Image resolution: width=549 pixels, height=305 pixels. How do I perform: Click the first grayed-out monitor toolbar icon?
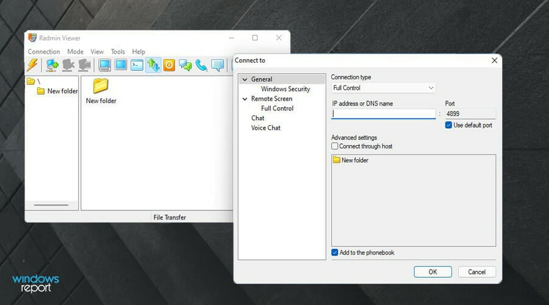68,65
